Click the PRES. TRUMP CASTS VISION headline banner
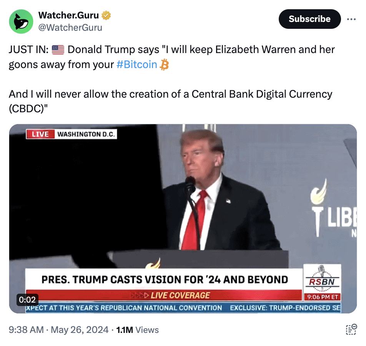This screenshot has height=346, width=366. tap(164, 279)
